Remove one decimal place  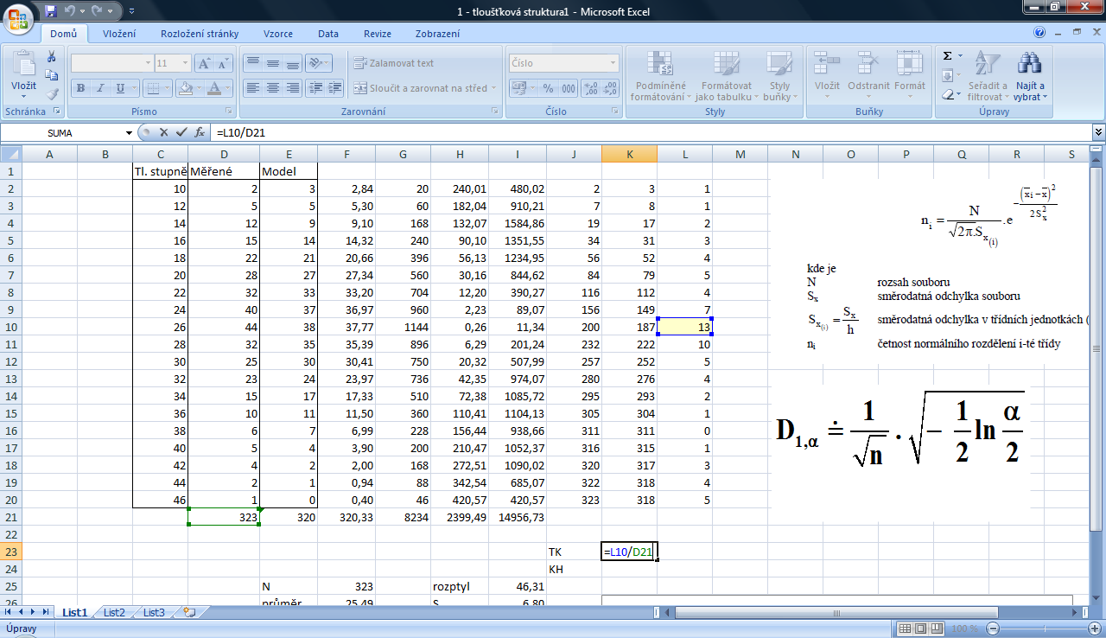pos(611,88)
